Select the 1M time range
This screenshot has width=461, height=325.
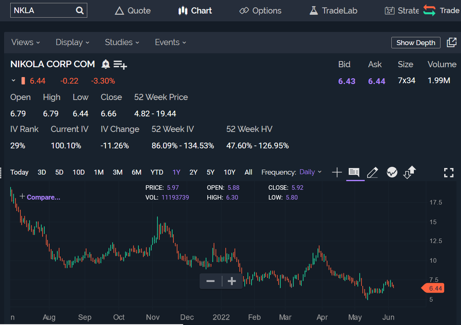[x=99, y=172]
